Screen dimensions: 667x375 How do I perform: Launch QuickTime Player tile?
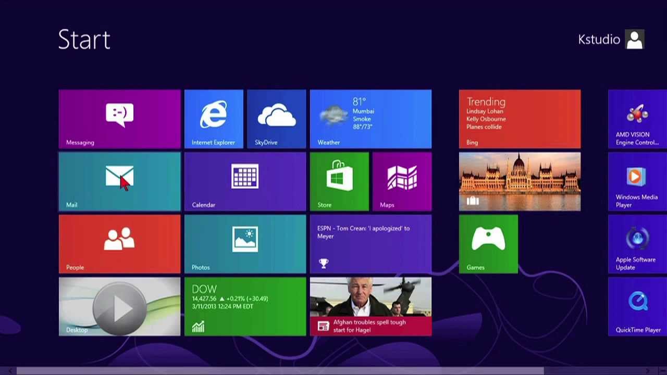point(637,306)
